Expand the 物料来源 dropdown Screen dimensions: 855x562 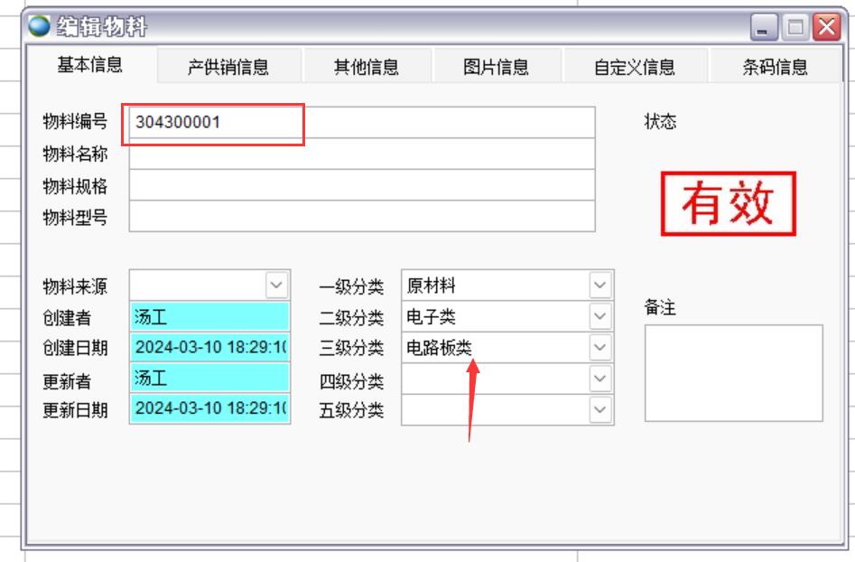(277, 286)
